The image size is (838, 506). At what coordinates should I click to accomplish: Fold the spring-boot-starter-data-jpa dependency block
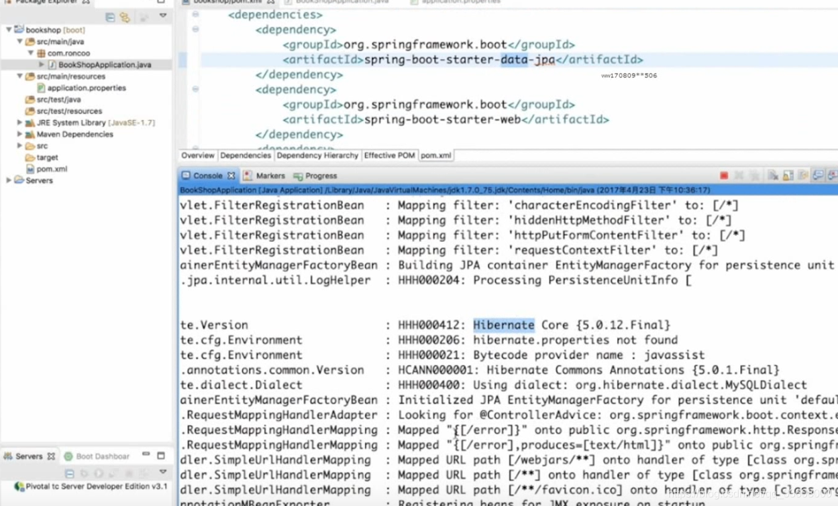coord(195,29)
